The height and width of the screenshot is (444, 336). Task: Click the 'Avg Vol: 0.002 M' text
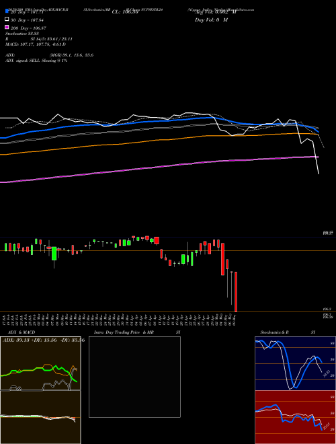(x=215, y=12)
